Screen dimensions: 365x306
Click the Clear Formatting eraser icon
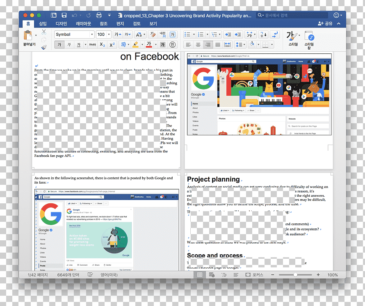[x=153, y=35]
